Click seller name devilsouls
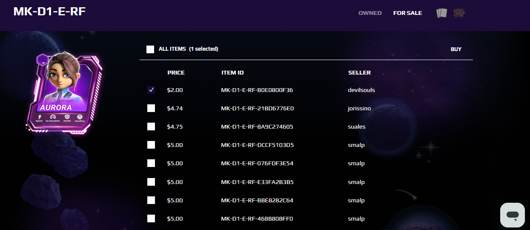Screen dimensions: 530x230 click(x=361, y=90)
